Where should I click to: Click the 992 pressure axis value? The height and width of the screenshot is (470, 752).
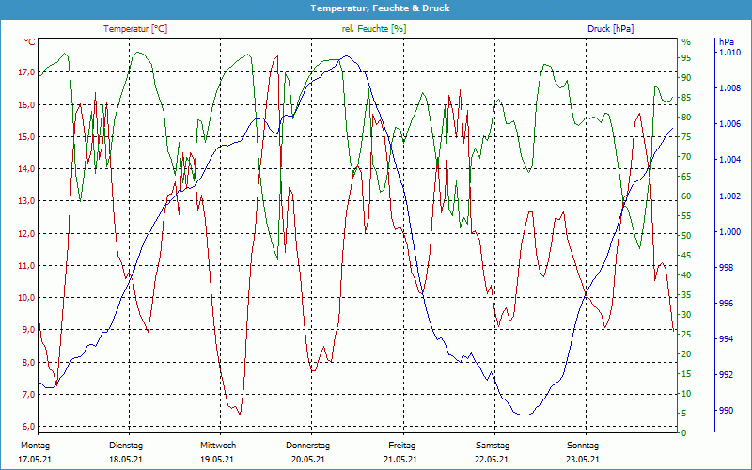pos(726,374)
